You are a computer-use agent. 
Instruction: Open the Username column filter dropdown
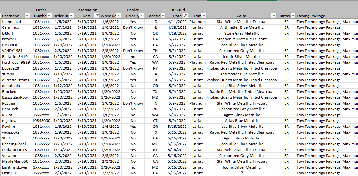(27, 16)
